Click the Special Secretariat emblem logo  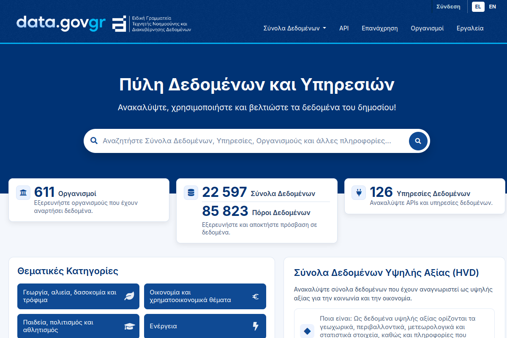coord(152,24)
